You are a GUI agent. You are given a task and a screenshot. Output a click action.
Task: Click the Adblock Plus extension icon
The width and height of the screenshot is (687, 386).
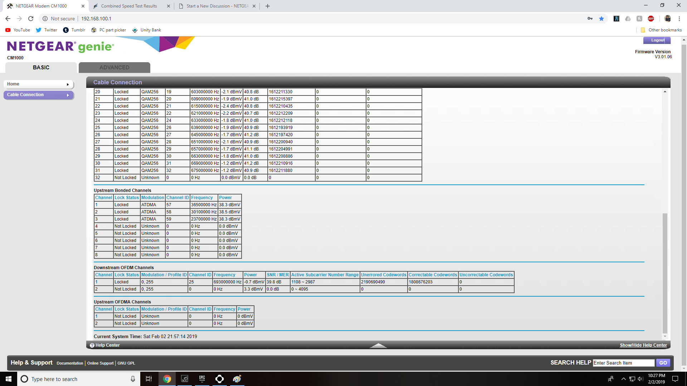click(651, 19)
